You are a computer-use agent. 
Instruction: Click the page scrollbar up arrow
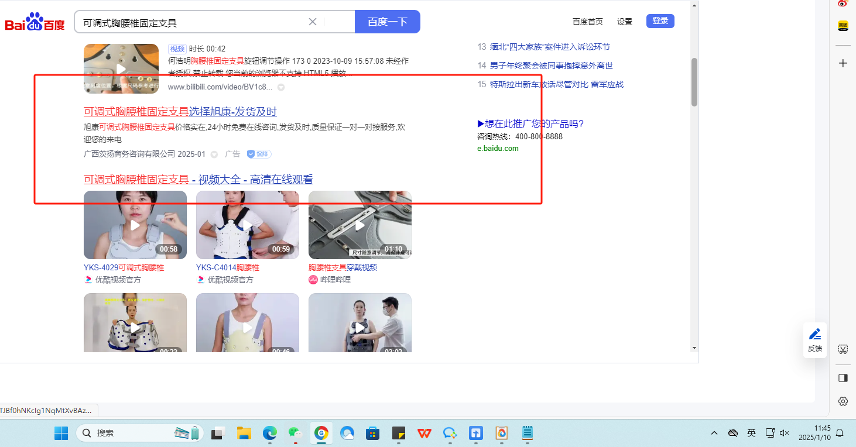694,5
